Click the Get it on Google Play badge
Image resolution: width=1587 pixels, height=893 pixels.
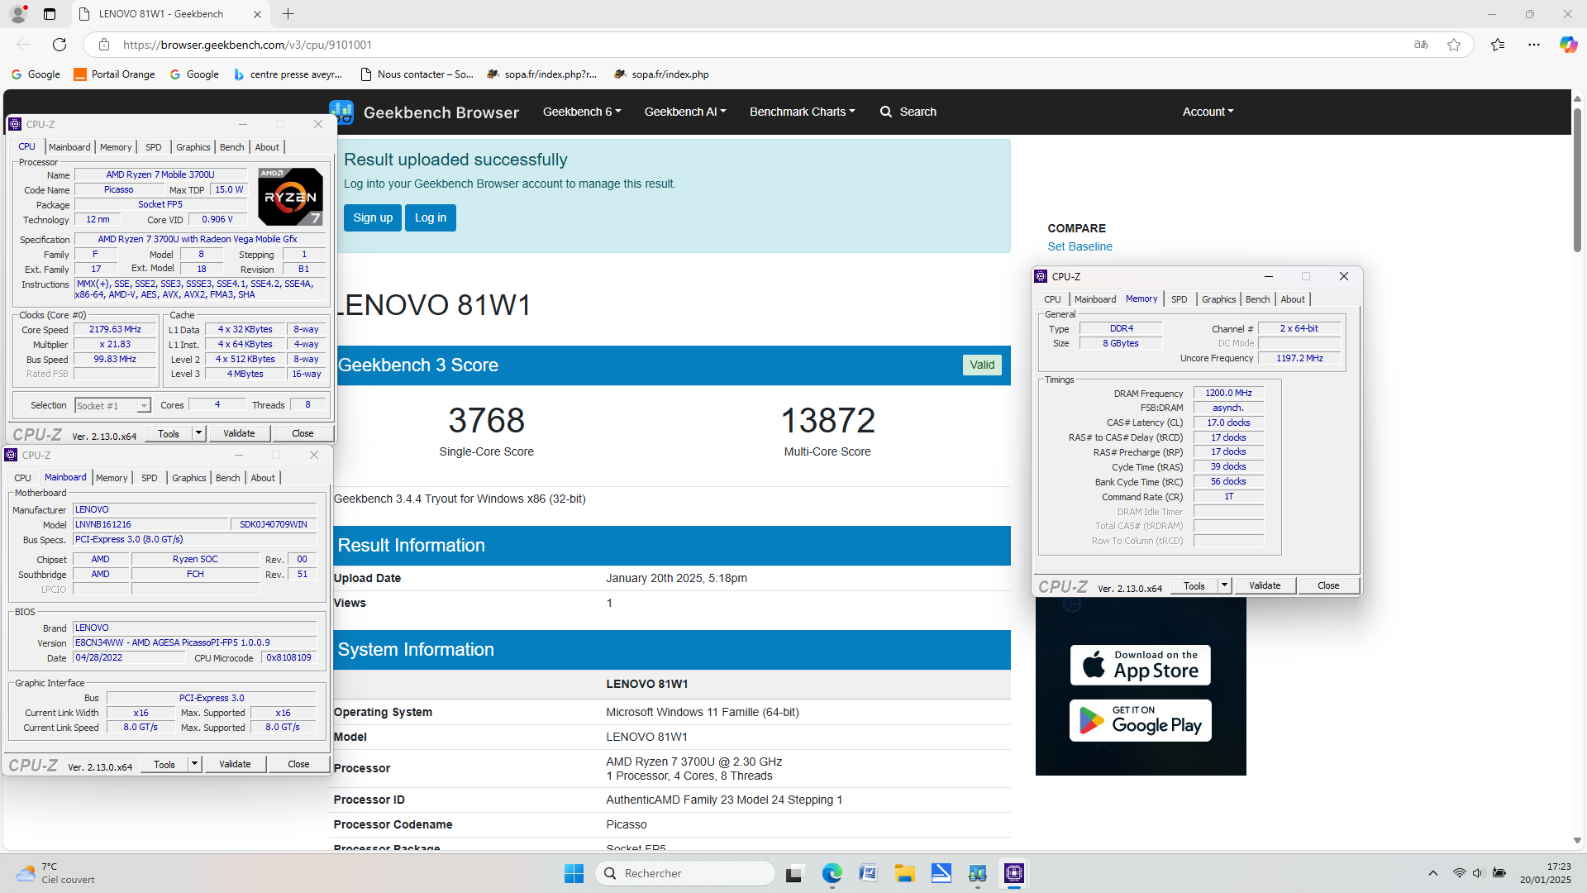click(1140, 720)
